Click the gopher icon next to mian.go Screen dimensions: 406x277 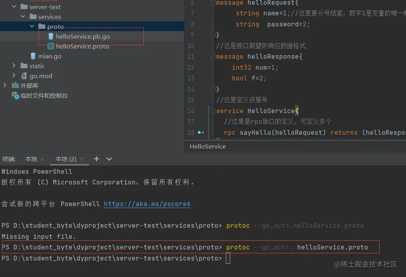click(33, 56)
